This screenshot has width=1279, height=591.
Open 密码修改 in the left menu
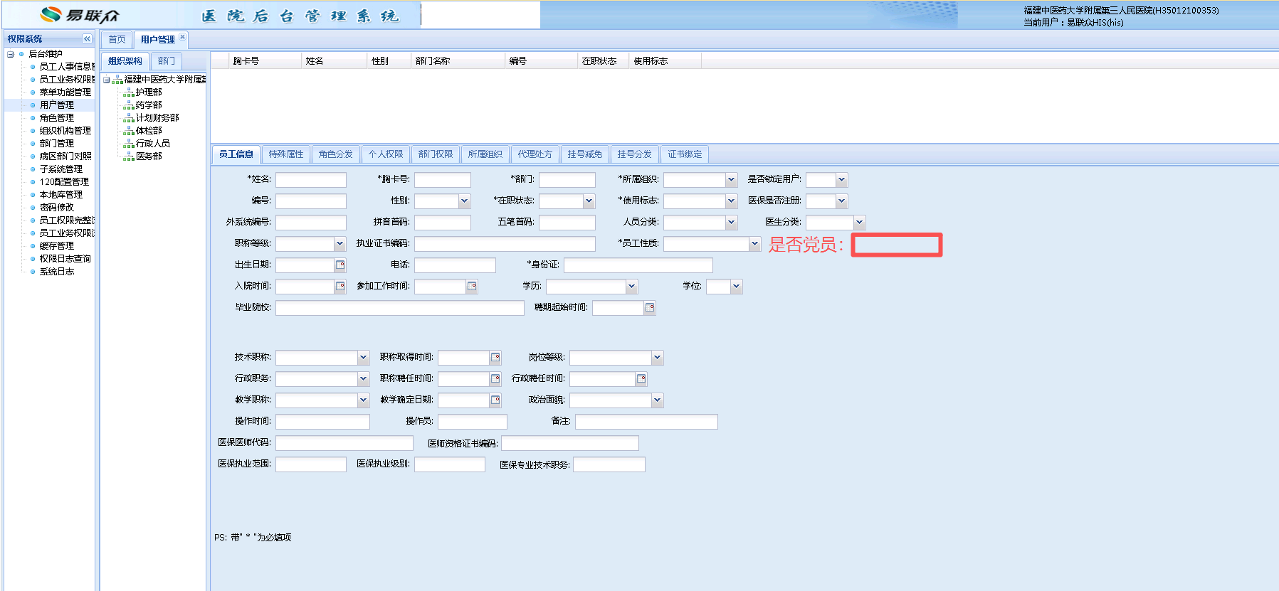57,208
